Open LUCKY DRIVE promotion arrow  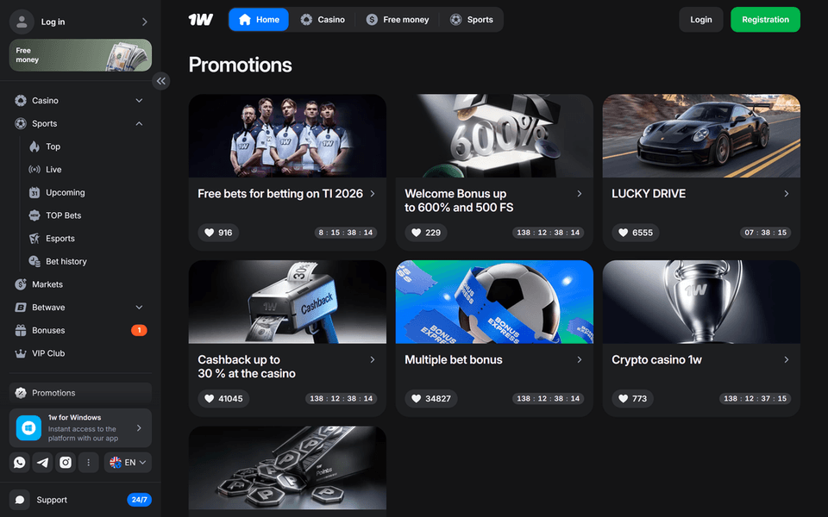tap(787, 194)
